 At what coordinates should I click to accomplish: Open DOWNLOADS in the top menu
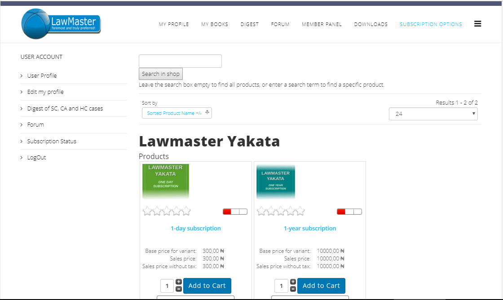[371, 24]
